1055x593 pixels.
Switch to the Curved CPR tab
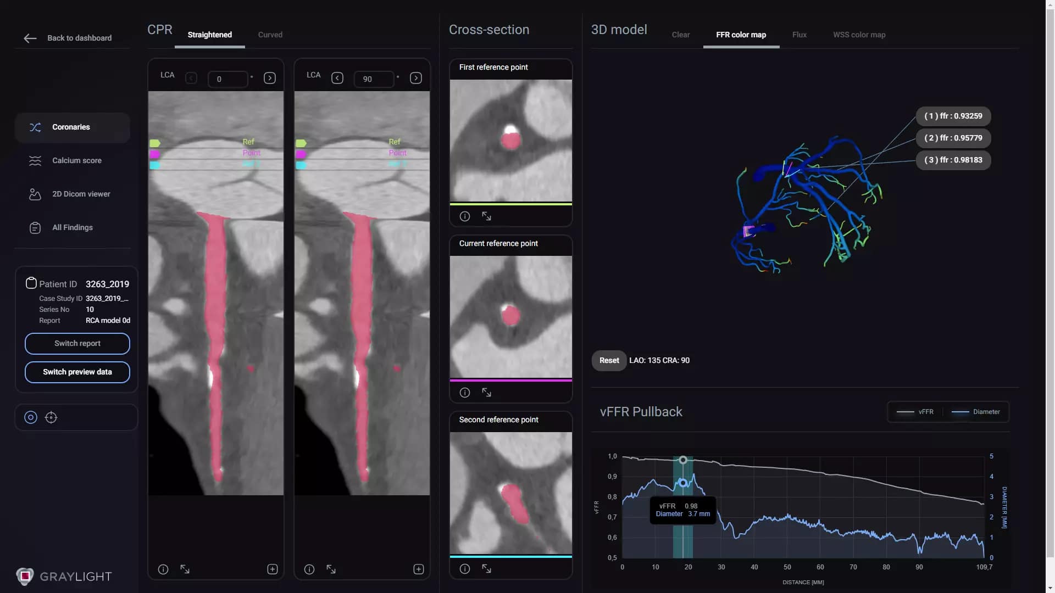click(270, 34)
